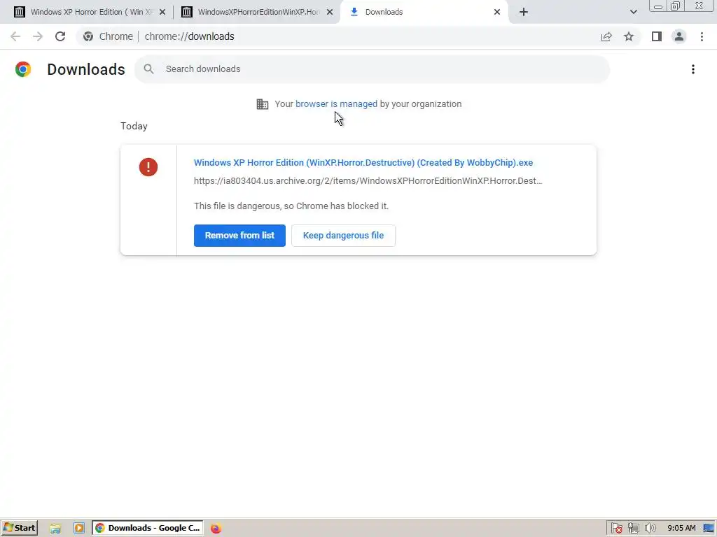
Task: Click the Downloads page heading
Action: click(86, 69)
